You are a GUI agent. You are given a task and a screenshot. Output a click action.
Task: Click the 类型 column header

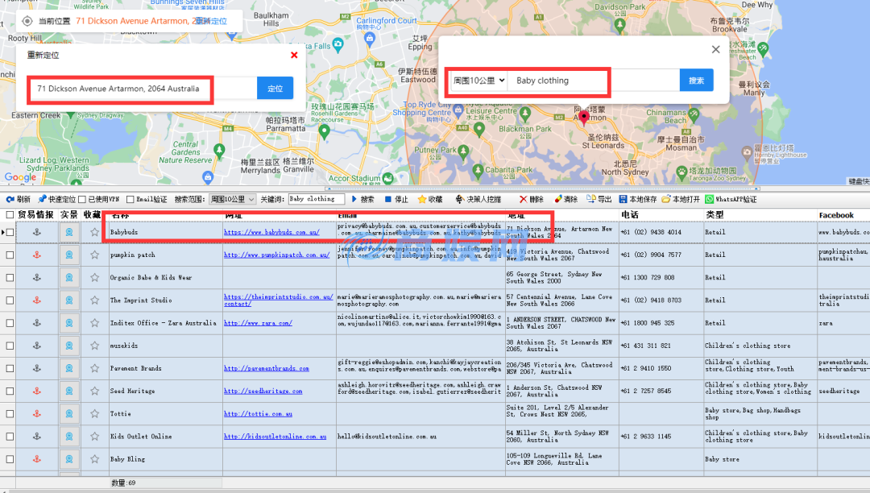coord(715,215)
